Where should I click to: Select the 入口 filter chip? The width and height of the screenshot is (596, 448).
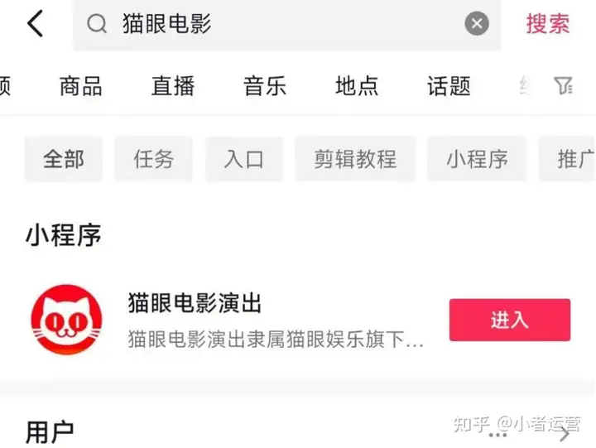tap(244, 159)
